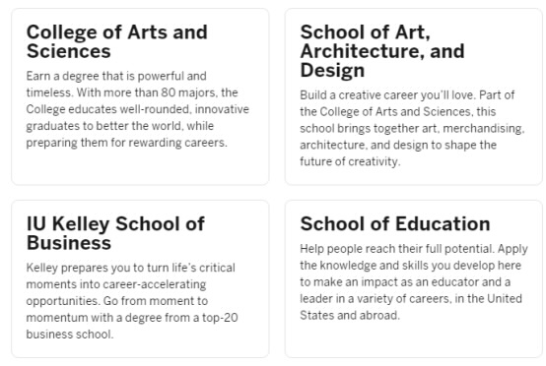This screenshot has height=366, width=546.
Task: Select the School of Art, Architecture card
Action: coord(414,96)
